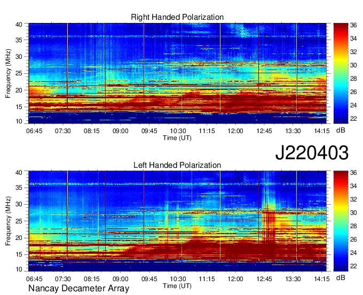Click "09:45" time tick under Right Handed plot
This screenshot has height=295, width=363.
pos(149,131)
